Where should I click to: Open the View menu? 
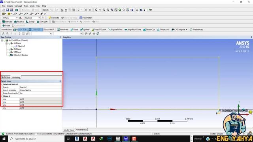(38, 6)
